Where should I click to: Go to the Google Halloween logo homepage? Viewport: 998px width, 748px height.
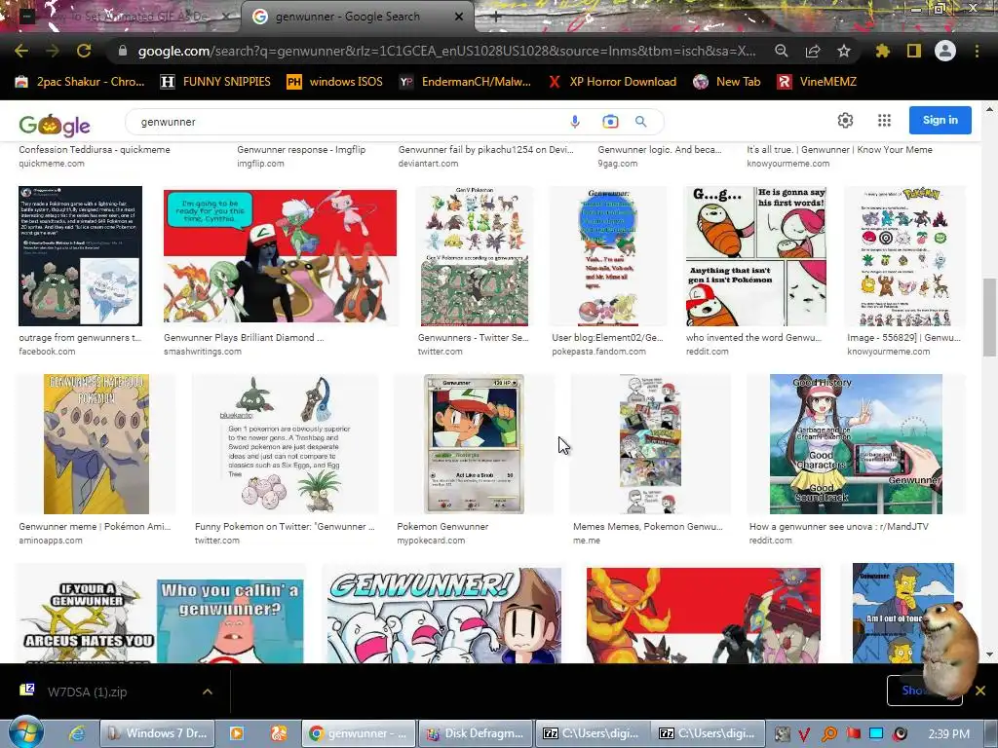pos(55,125)
